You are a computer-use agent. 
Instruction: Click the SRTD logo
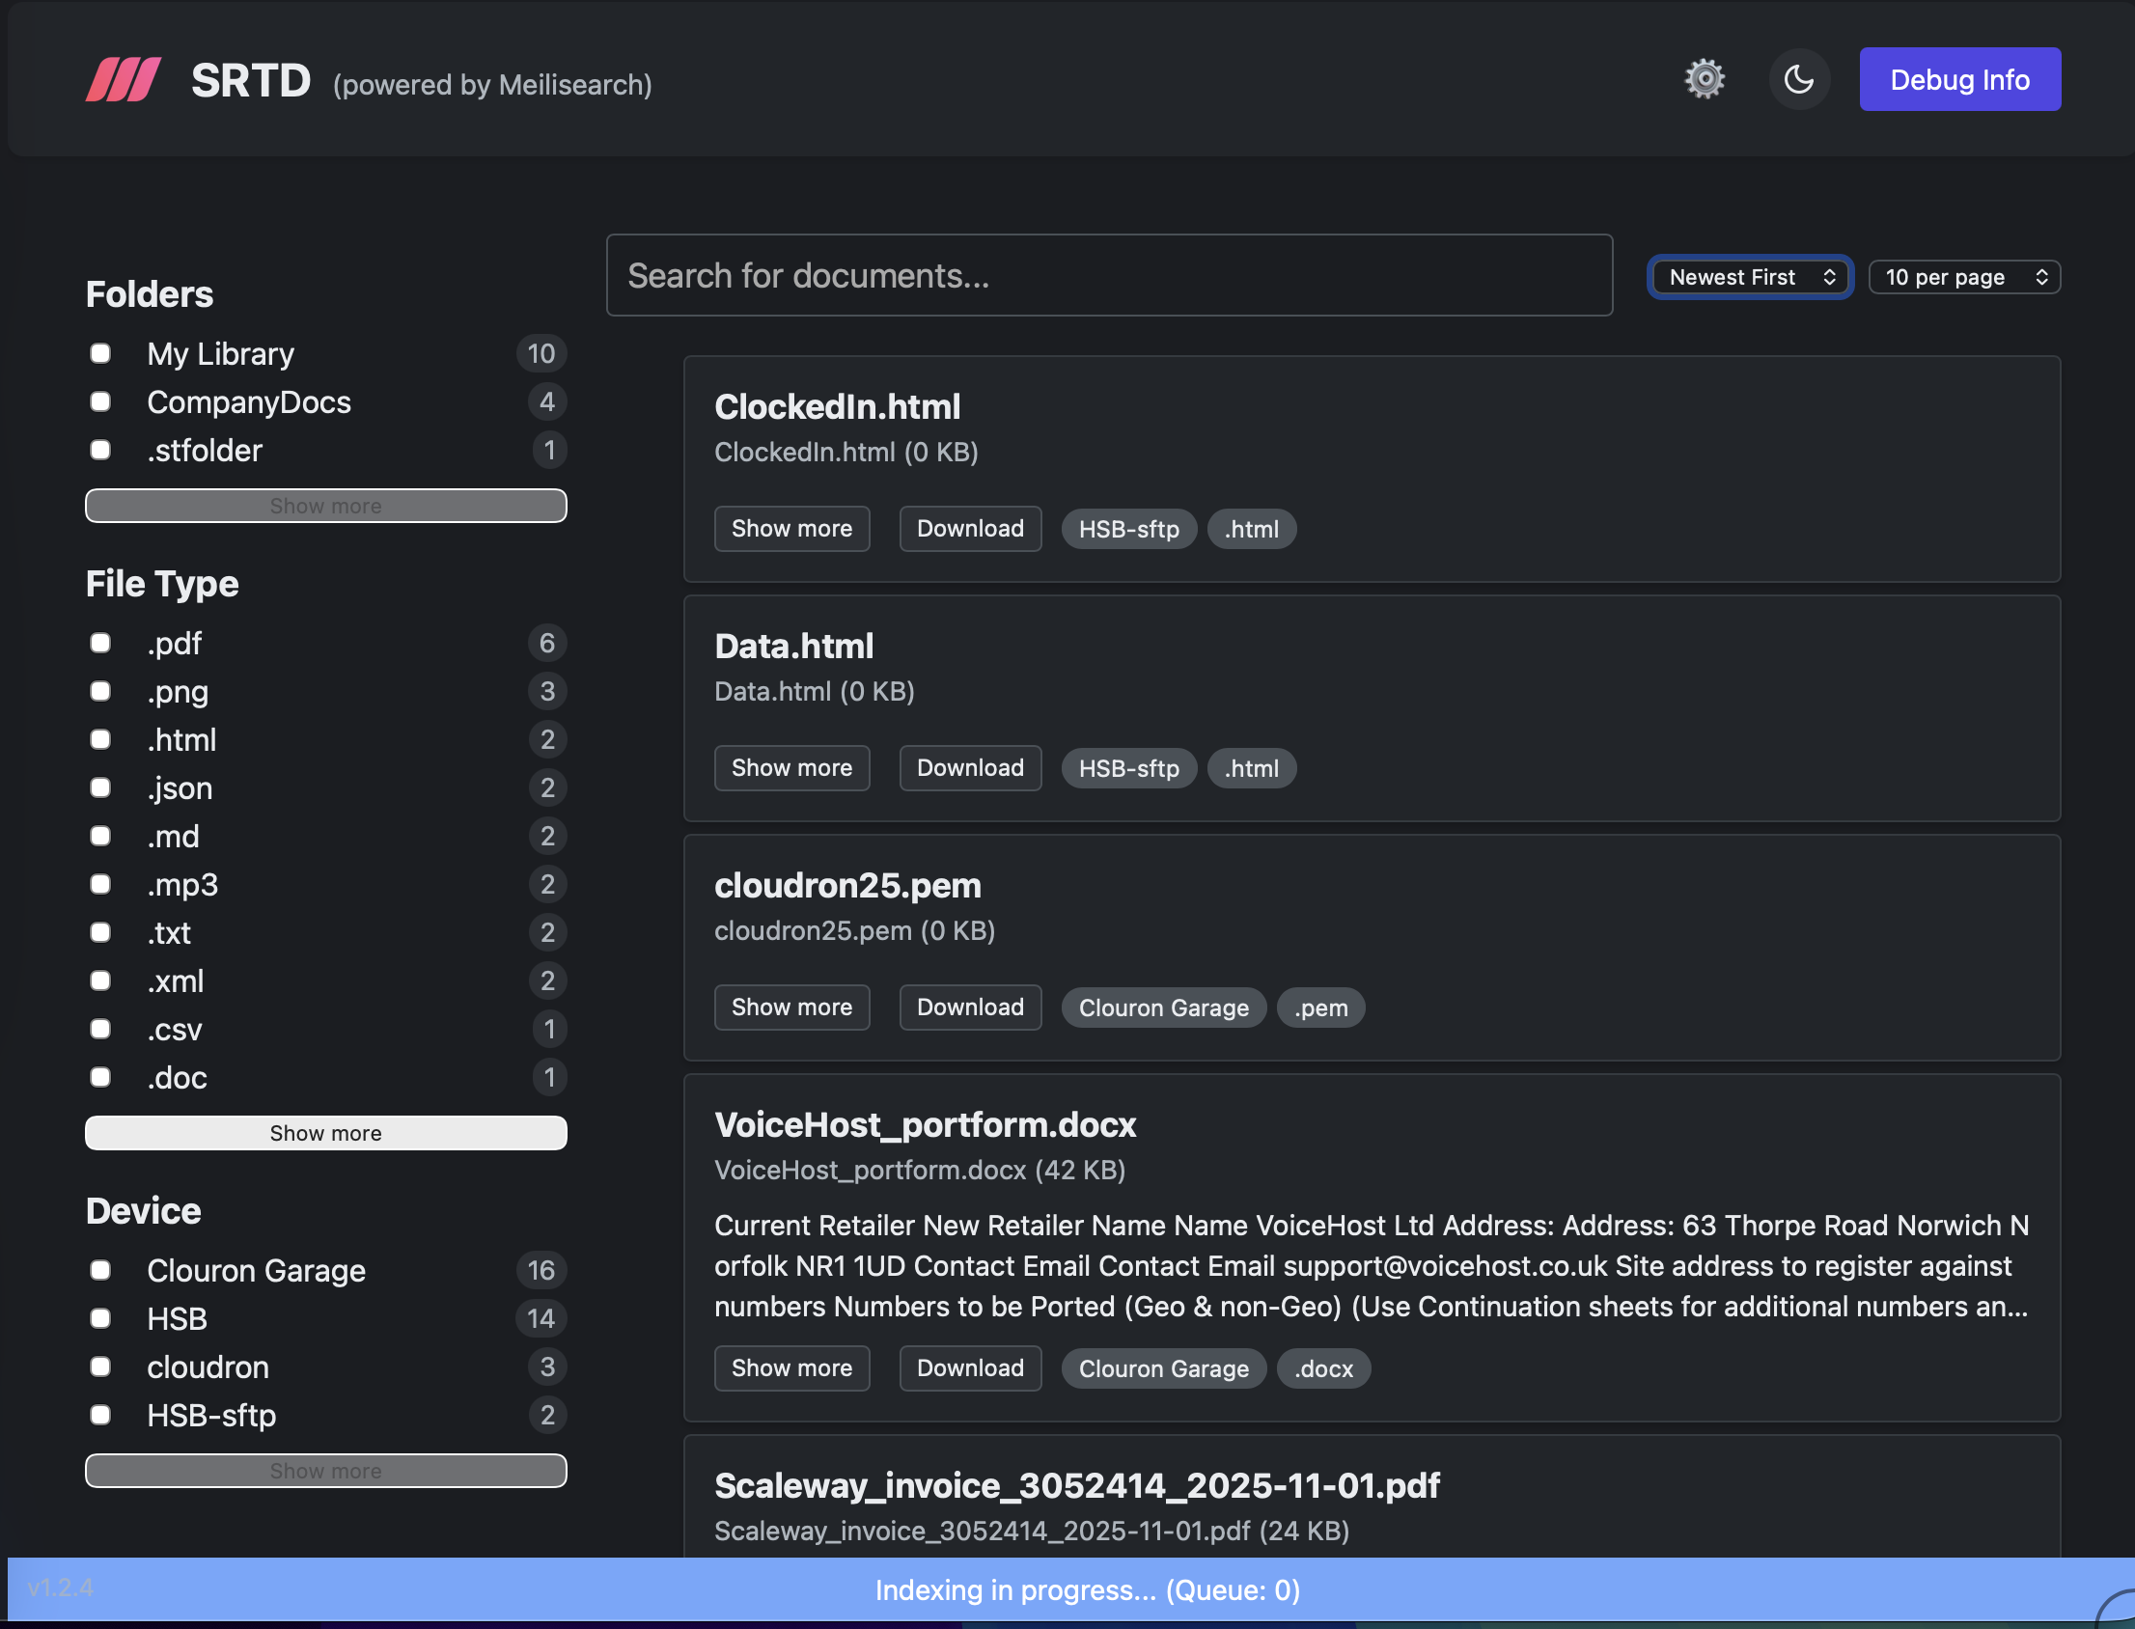124,78
